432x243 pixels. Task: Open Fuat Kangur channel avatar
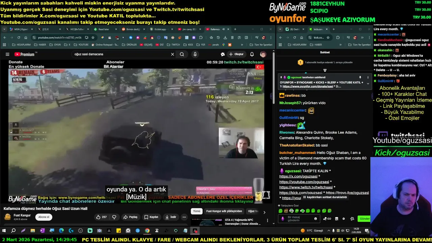coord(7,217)
